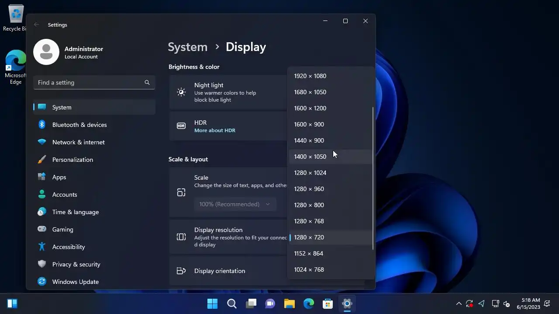
Task: Select the 1024 × 768 option
Action: [x=330, y=270]
